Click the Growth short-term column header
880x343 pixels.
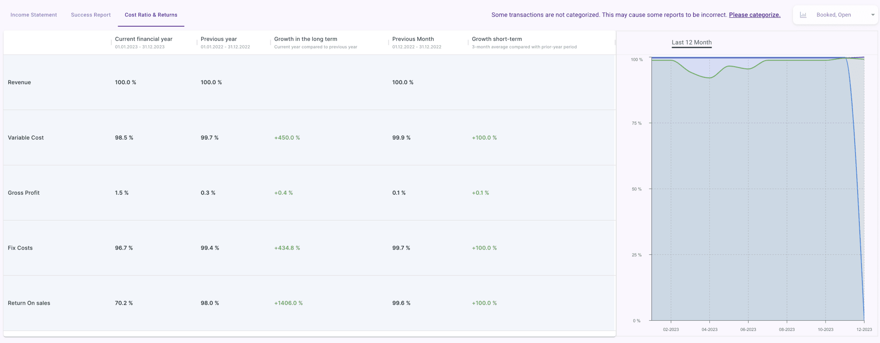tap(497, 39)
